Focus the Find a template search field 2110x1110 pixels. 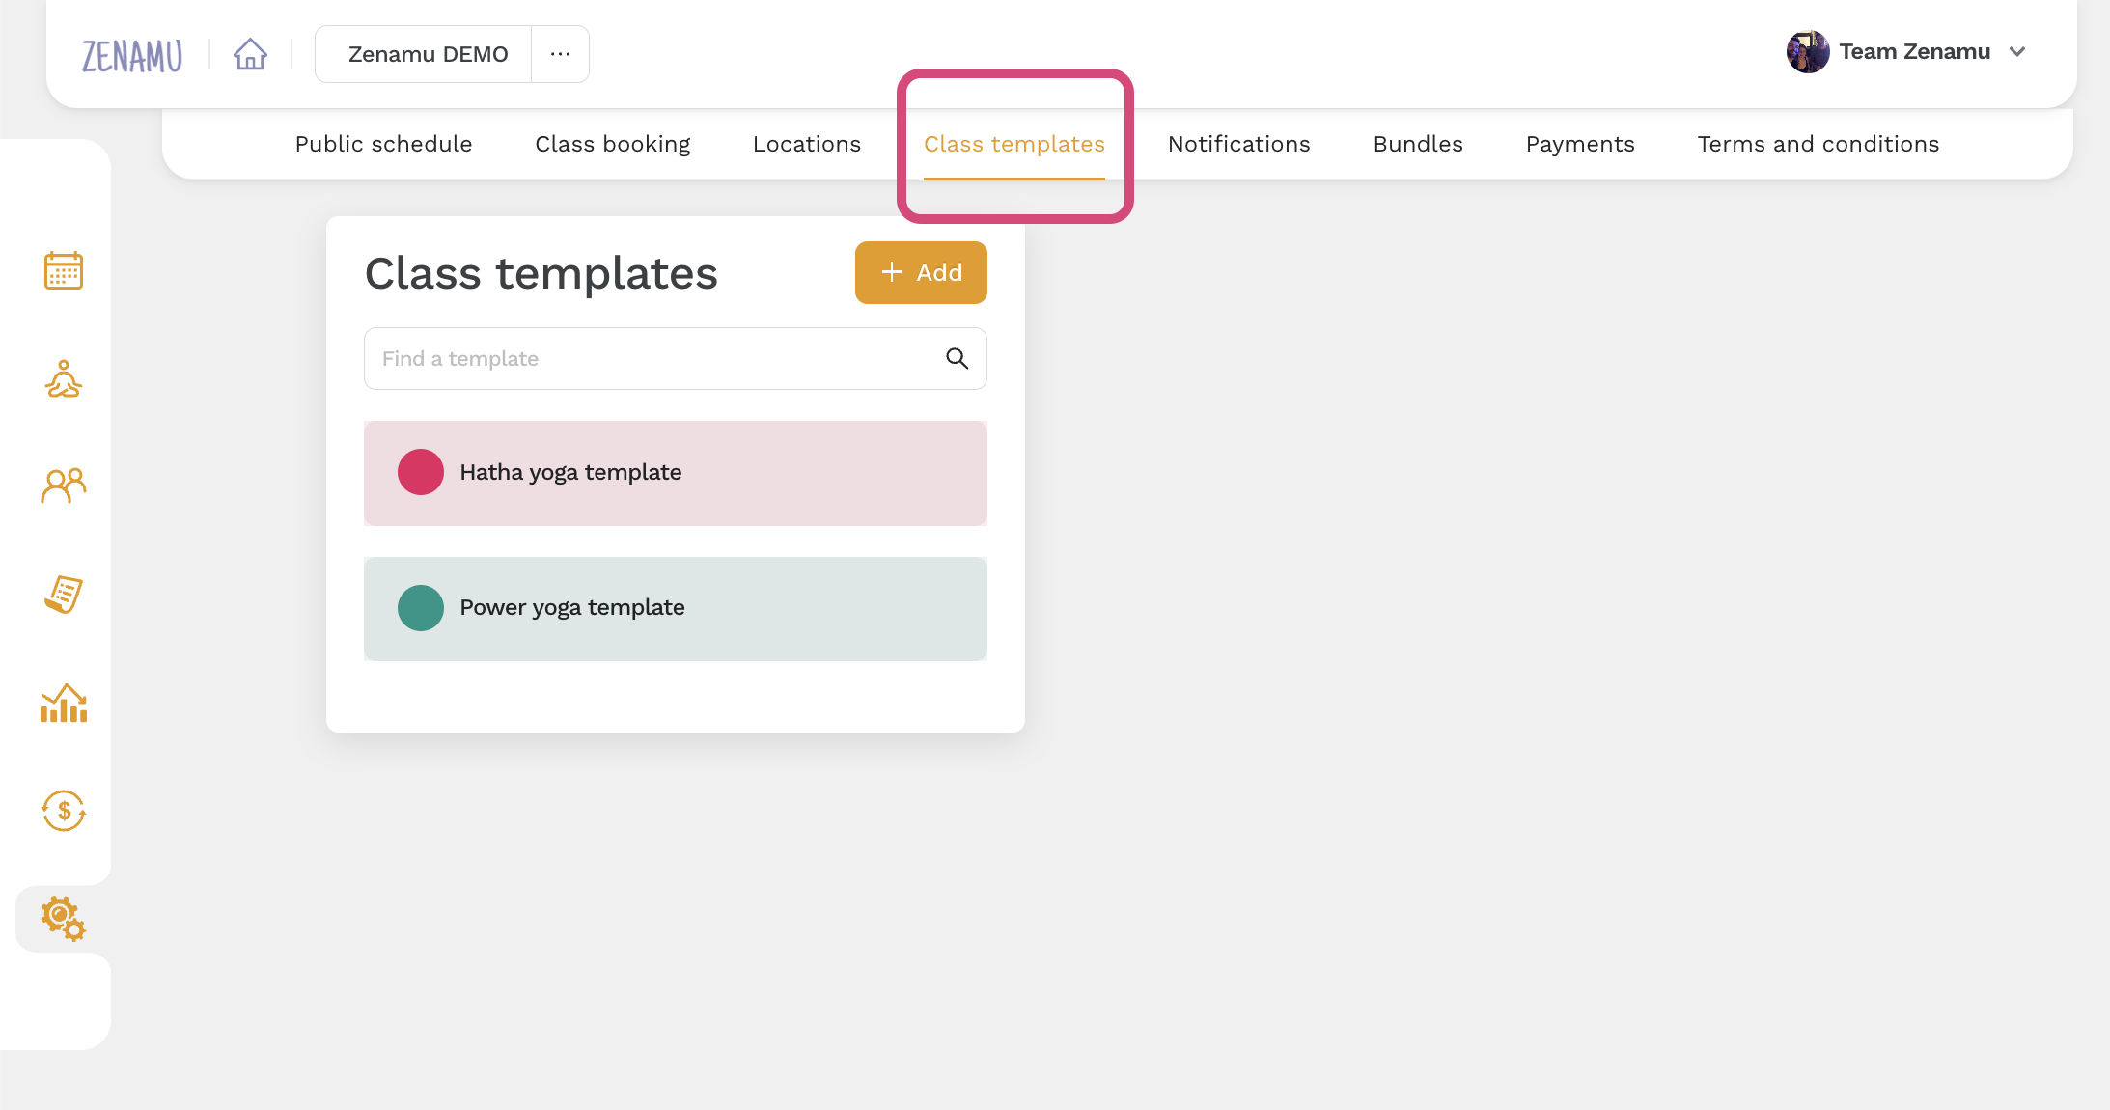point(676,359)
